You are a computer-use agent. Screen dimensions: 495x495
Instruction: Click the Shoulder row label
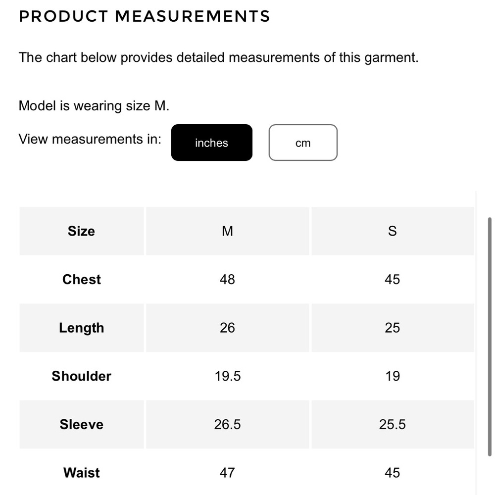pos(82,376)
